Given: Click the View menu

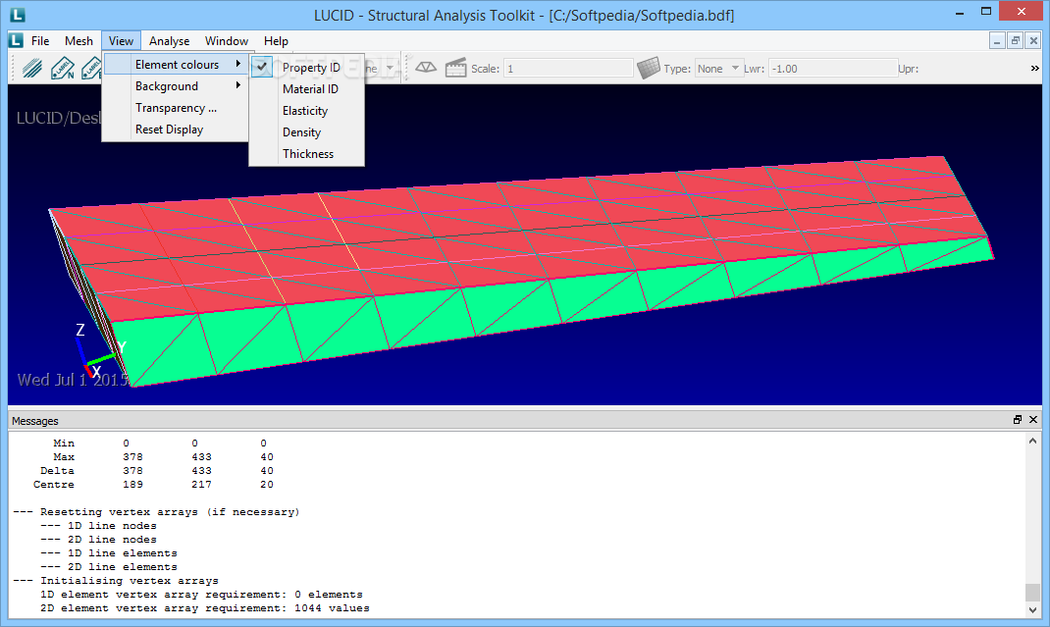Looking at the screenshot, I should tap(122, 41).
